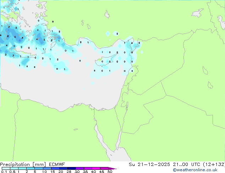Pick the 15–20 mm legend swatch
This screenshot has height=173, width=225.
[x=55, y=168]
